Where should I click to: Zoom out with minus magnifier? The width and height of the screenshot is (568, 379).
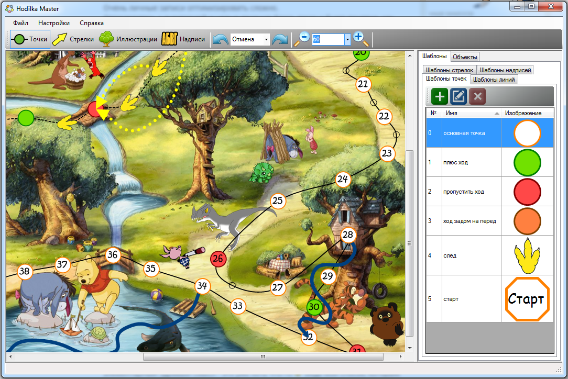(x=302, y=39)
